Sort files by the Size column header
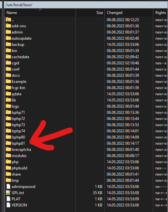168x212 pixels. pyautogui.click(x=90, y=13)
